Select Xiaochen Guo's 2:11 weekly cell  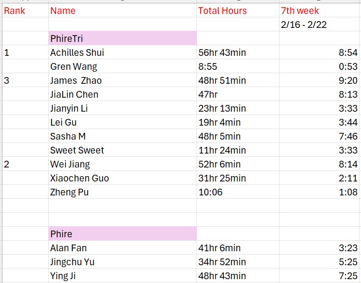pyautogui.click(x=319, y=178)
